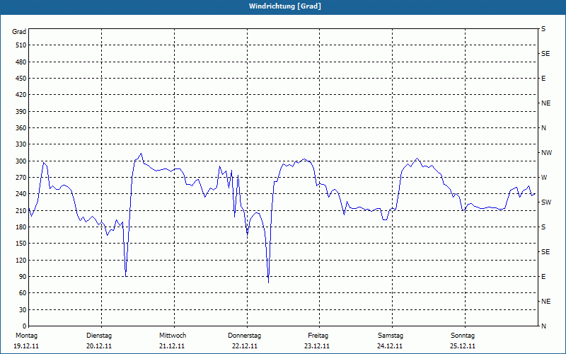Click the "Sonntag" day label
The image size is (566, 354).
tap(463, 336)
